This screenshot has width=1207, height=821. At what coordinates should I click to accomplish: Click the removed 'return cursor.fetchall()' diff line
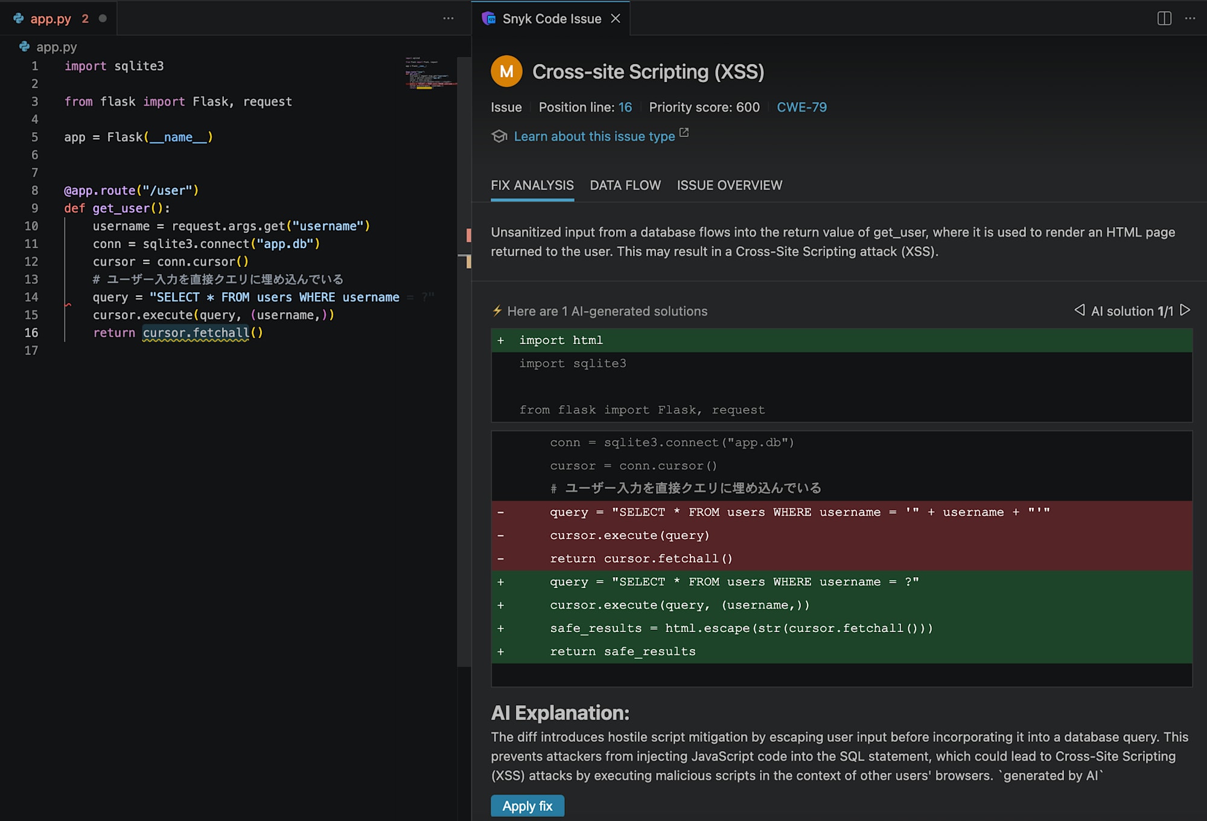(841, 559)
